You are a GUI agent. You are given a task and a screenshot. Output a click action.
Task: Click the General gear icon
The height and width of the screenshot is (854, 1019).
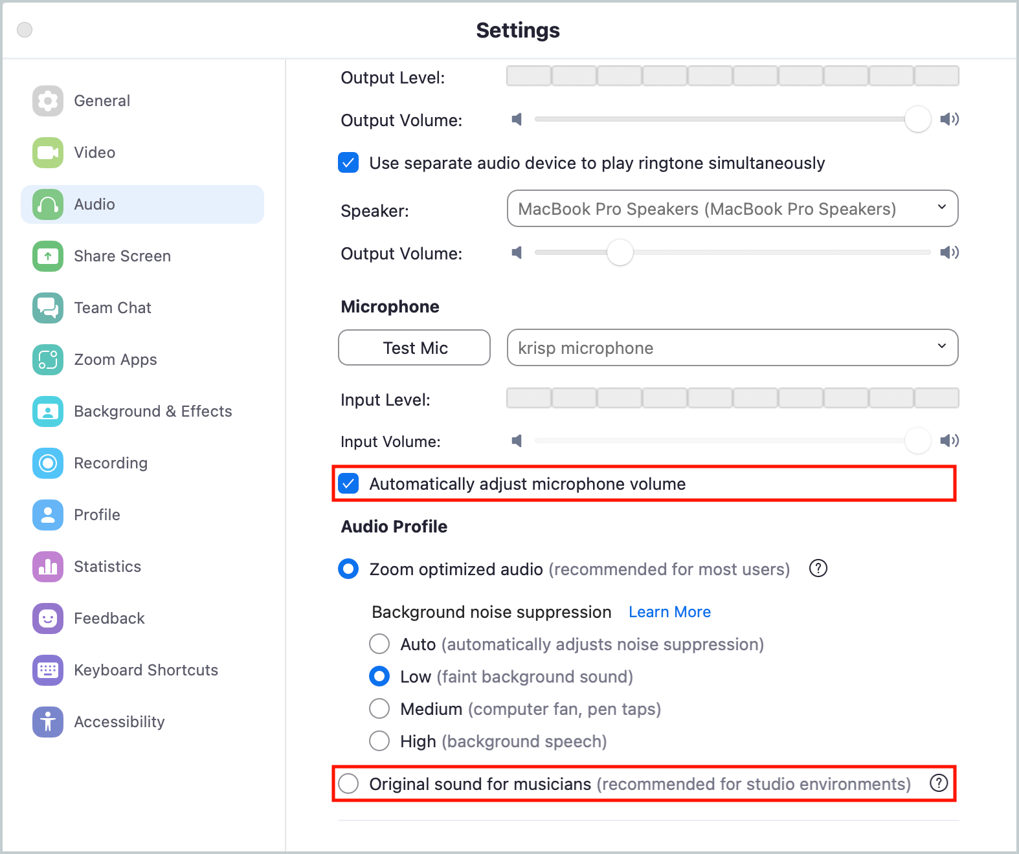tap(48, 101)
